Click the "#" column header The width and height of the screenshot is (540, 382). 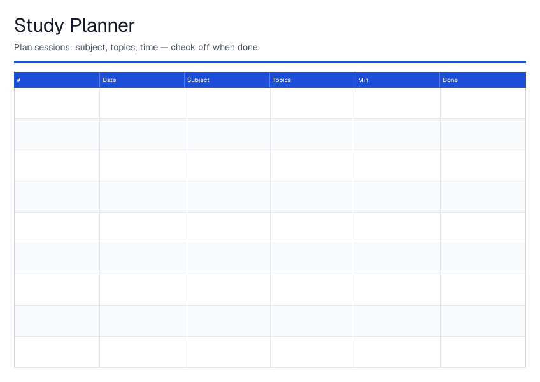coord(57,80)
